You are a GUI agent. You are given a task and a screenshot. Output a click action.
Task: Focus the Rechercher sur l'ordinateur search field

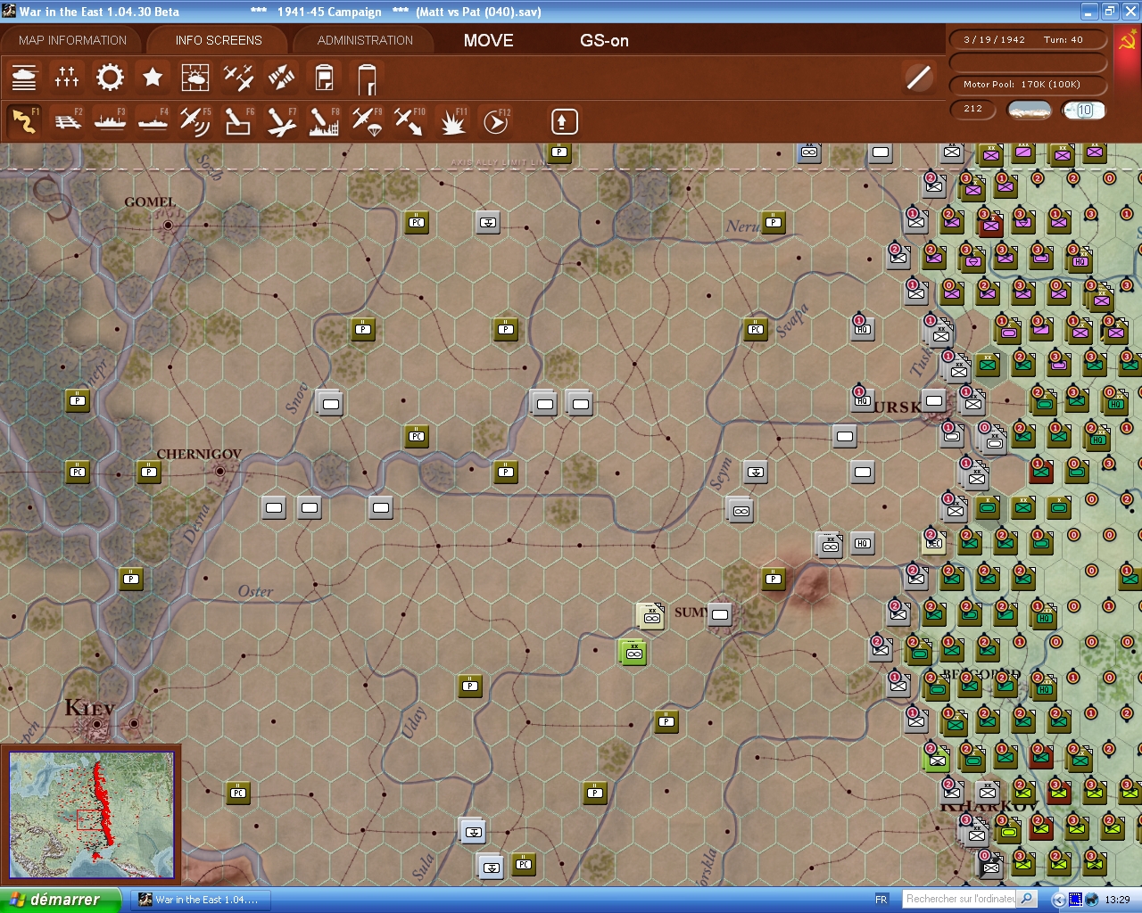coord(960,899)
